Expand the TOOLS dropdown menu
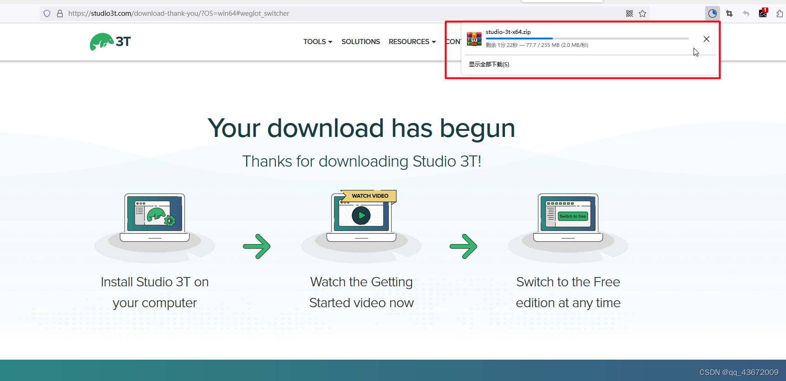 318,42
